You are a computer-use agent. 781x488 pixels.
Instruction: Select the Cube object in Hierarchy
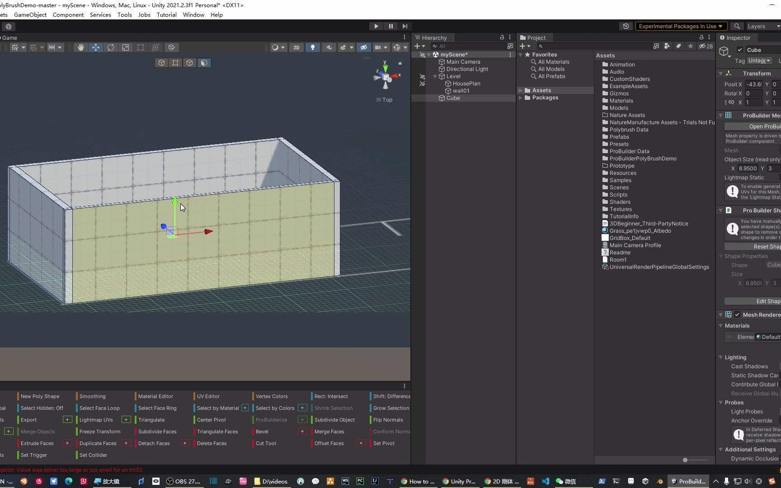coord(452,98)
